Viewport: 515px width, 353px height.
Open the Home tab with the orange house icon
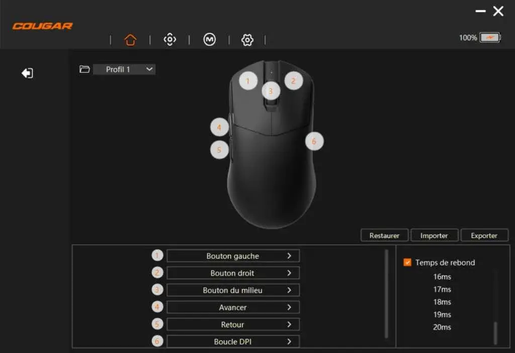pos(130,40)
